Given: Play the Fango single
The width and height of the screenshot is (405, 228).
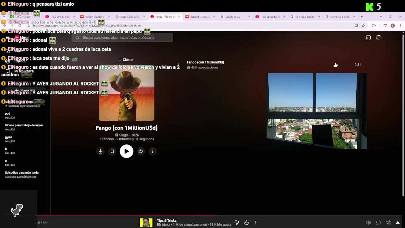Looking at the screenshot, I should (127, 151).
